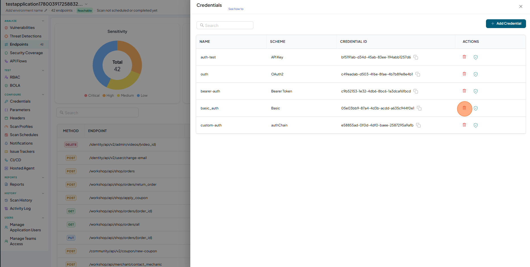This screenshot has height=267, width=530.
Task: Toggle the High legend item
Action: click(x=108, y=96)
